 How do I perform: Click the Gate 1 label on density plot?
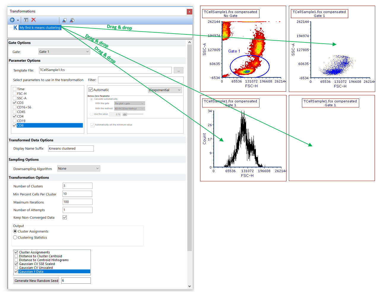[234, 51]
